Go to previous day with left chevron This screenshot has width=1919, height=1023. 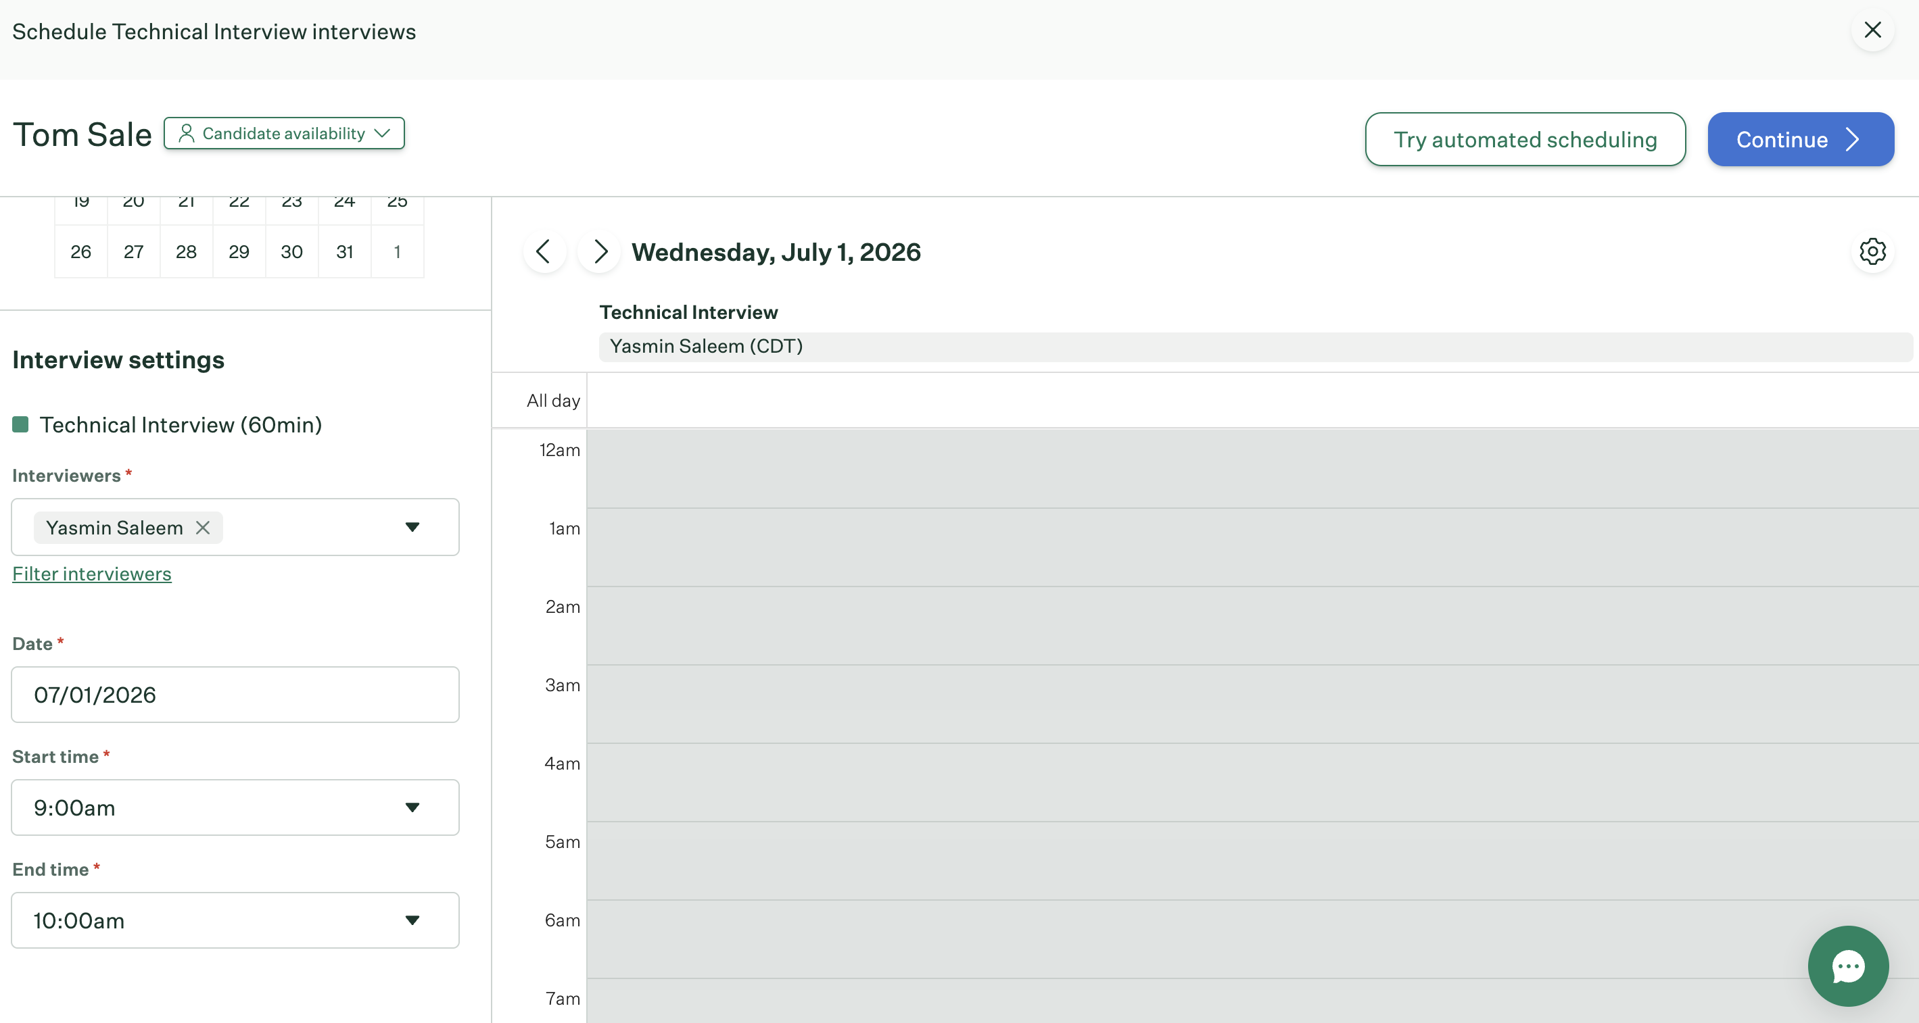(544, 251)
